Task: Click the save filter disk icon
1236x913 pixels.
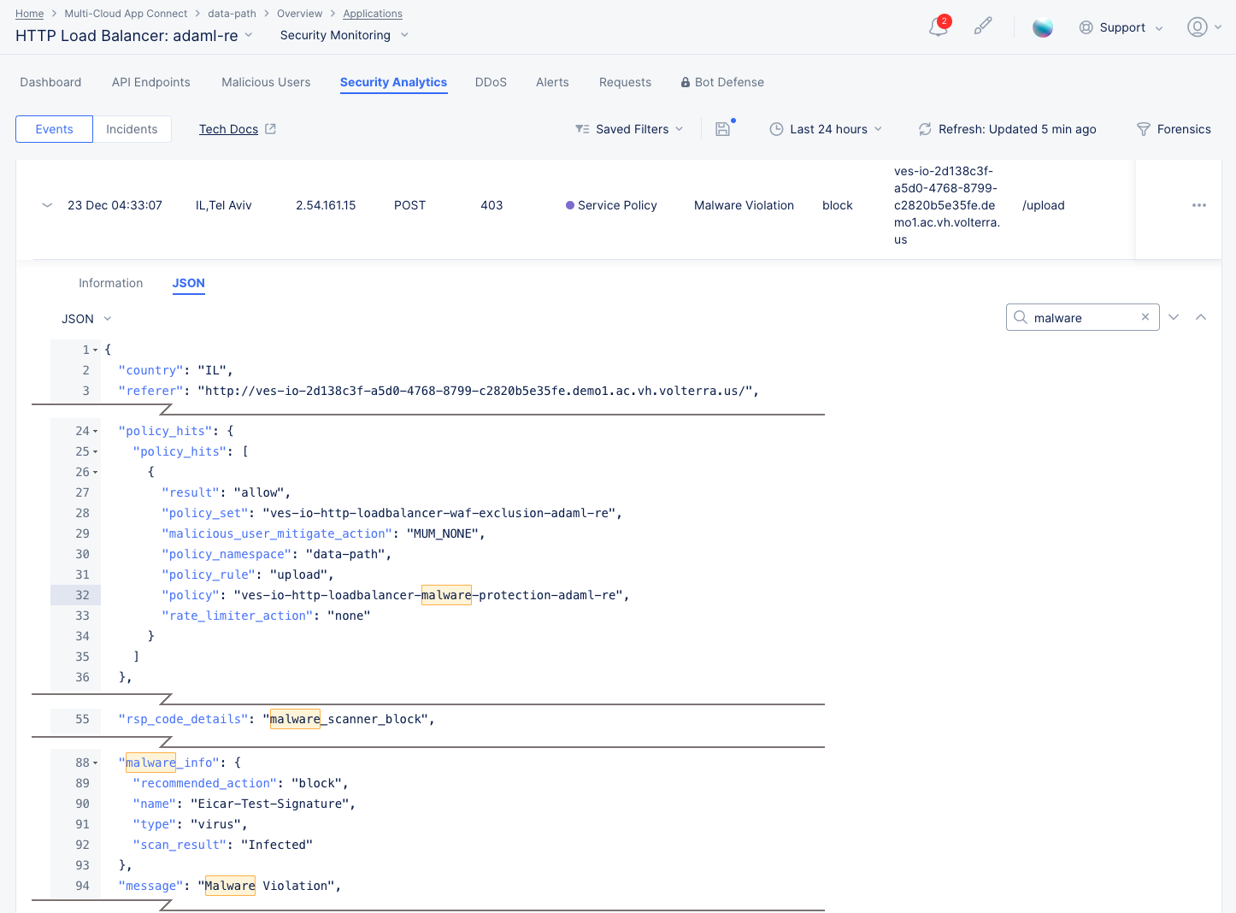Action: point(722,128)
